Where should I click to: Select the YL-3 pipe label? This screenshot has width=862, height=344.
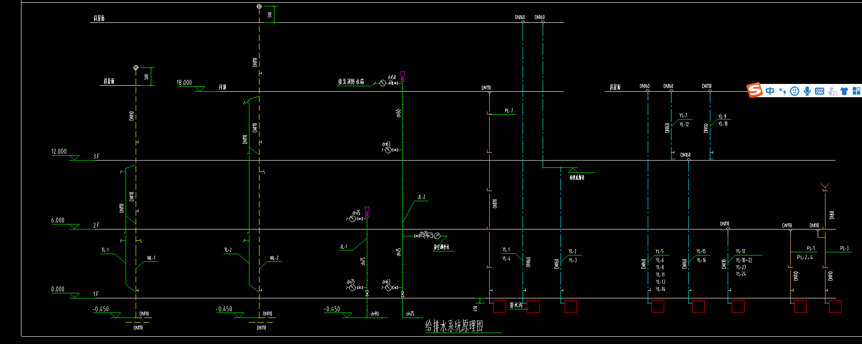coord(573,261)
